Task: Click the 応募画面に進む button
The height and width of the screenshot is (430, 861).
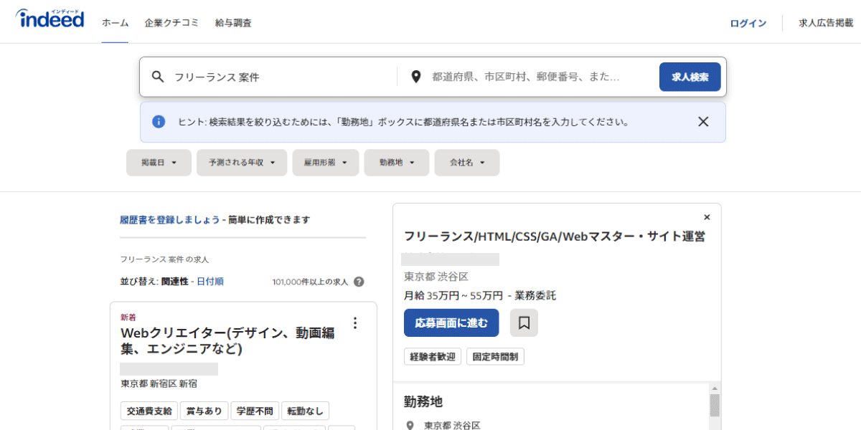Action: click(x=451, y=322)
